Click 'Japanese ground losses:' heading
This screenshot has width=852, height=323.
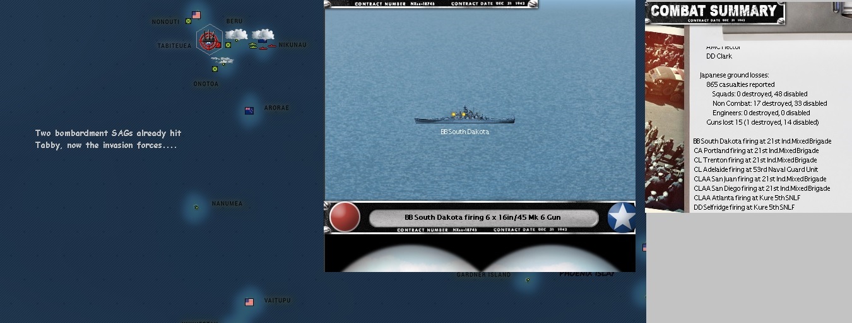(x=734, y=75)
